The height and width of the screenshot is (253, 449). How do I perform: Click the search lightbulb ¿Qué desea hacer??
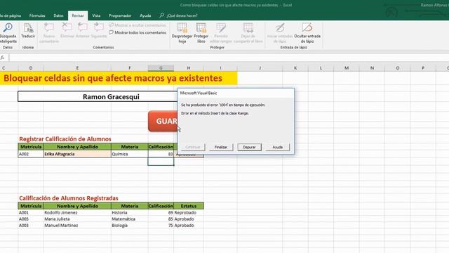pyautogui.click(x=178, y=15)
